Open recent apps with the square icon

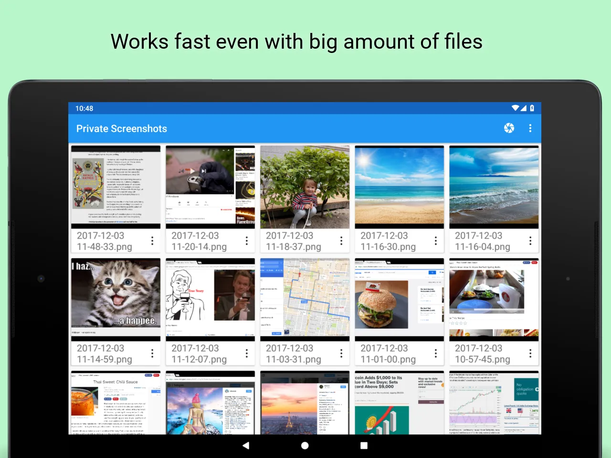tap(364, 445)
